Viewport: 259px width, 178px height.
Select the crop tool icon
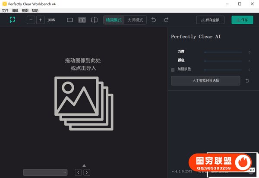(94, 20)
